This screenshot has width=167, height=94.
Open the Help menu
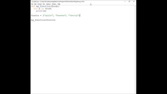(x=59, y=4)
